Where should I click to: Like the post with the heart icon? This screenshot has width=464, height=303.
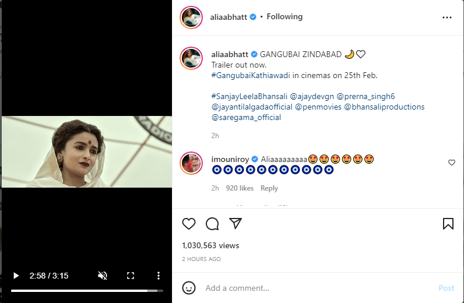pos(189,224)
